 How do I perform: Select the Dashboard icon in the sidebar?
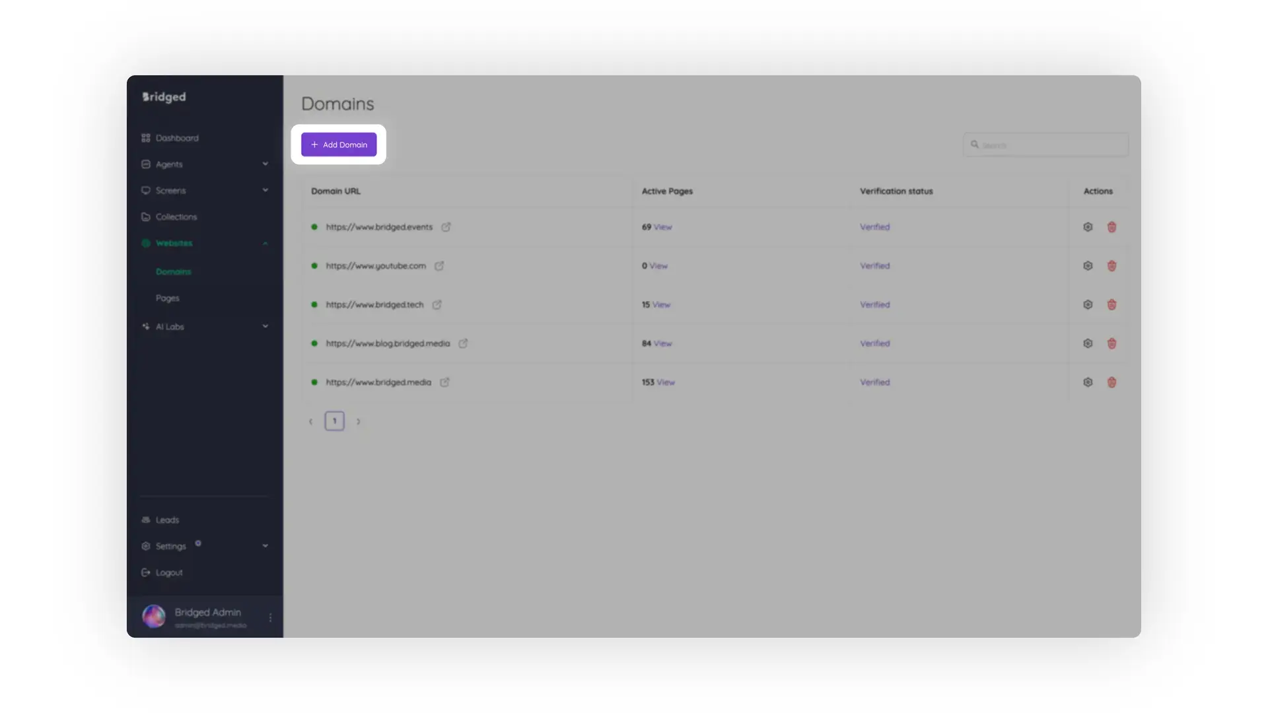click(146, 137)
